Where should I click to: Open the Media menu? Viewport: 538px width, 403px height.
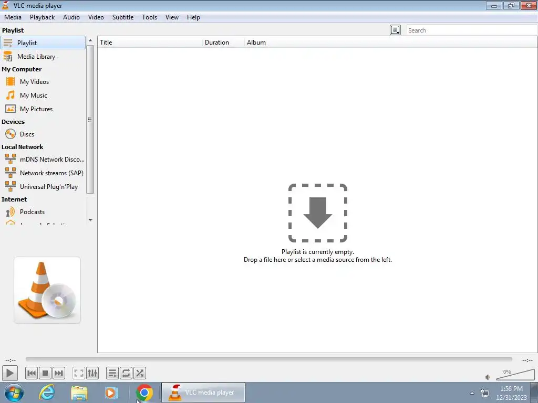click(x=13, y=17)
